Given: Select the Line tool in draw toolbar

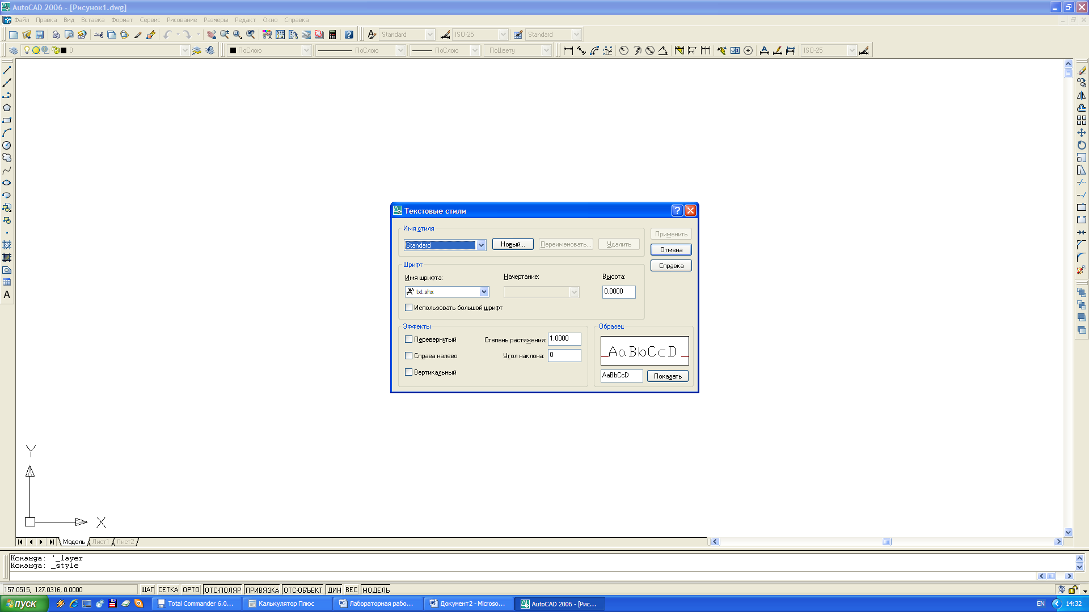Looking at the screenshot, I should [7, 70].
